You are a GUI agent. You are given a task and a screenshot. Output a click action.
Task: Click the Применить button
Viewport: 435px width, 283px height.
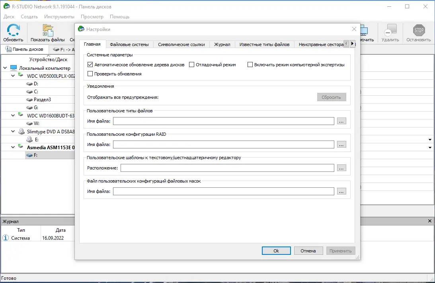tap(340, 250)
